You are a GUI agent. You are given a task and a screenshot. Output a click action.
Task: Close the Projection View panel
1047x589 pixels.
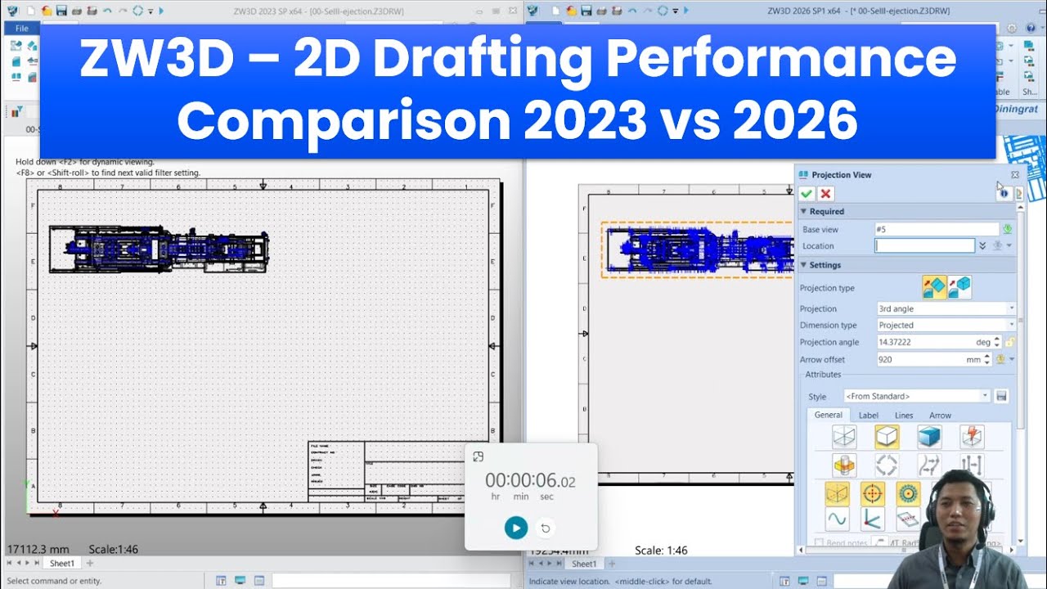(x=1015, y=174)
